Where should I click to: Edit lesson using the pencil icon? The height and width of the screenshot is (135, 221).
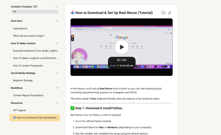(x=169, y=13)
